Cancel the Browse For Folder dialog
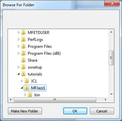This screenshot has width=122, height=121. (x=102, y=111)
